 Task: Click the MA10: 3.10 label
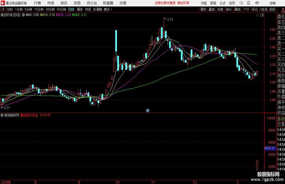tap(47, 15)
